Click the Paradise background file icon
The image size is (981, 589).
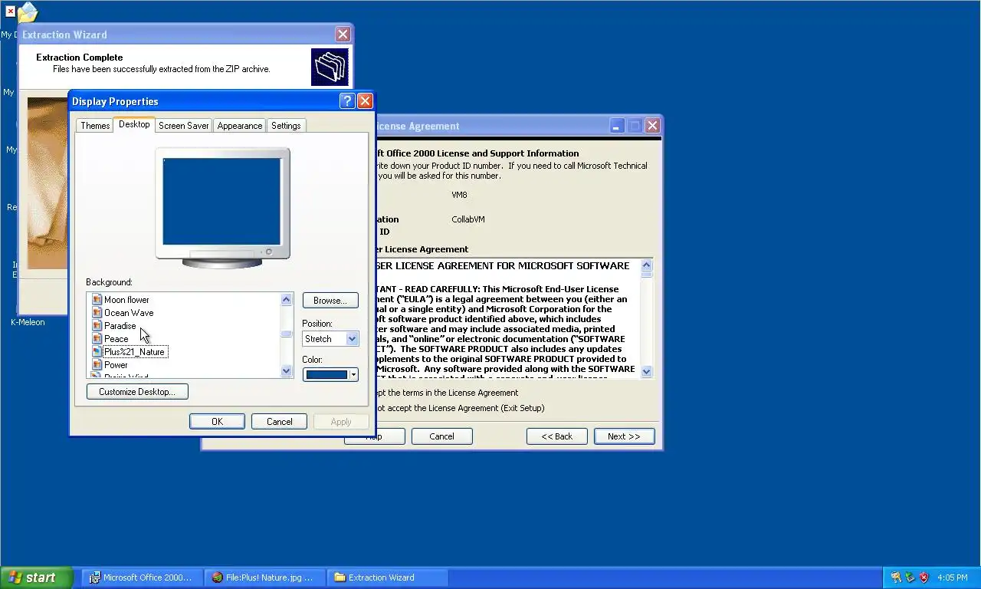(97, 326)
